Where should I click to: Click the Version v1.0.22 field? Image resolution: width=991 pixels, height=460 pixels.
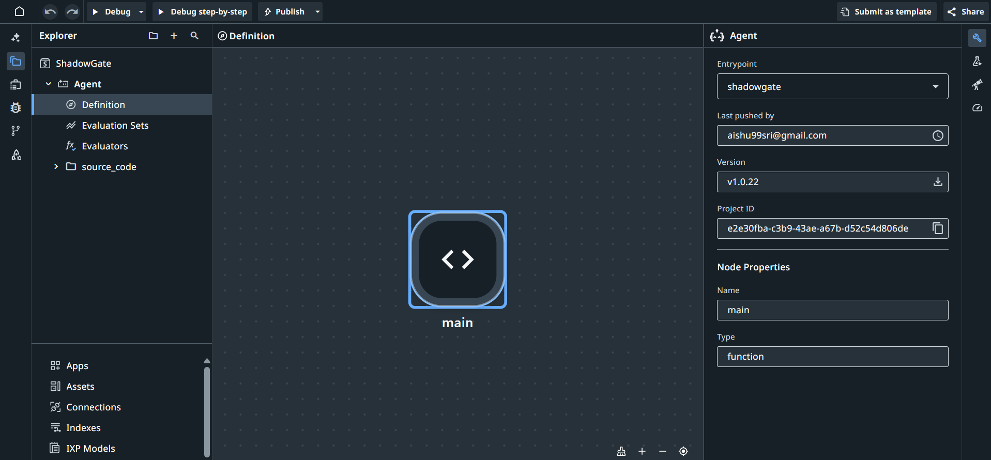click(832, 182)
